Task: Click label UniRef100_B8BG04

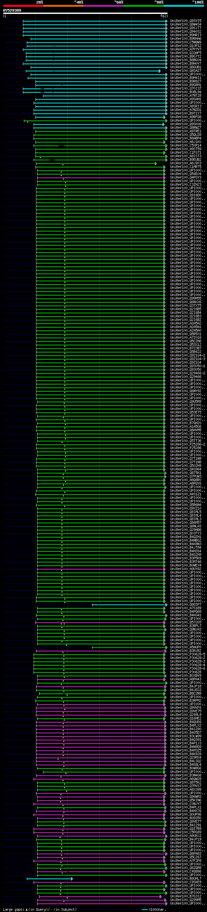Action: (x=186, y=60)
